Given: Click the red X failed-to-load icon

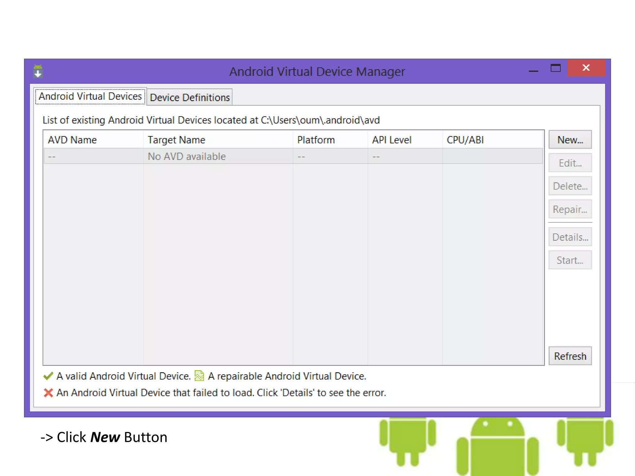Looking at the screenshot, I should coord(48,393).
